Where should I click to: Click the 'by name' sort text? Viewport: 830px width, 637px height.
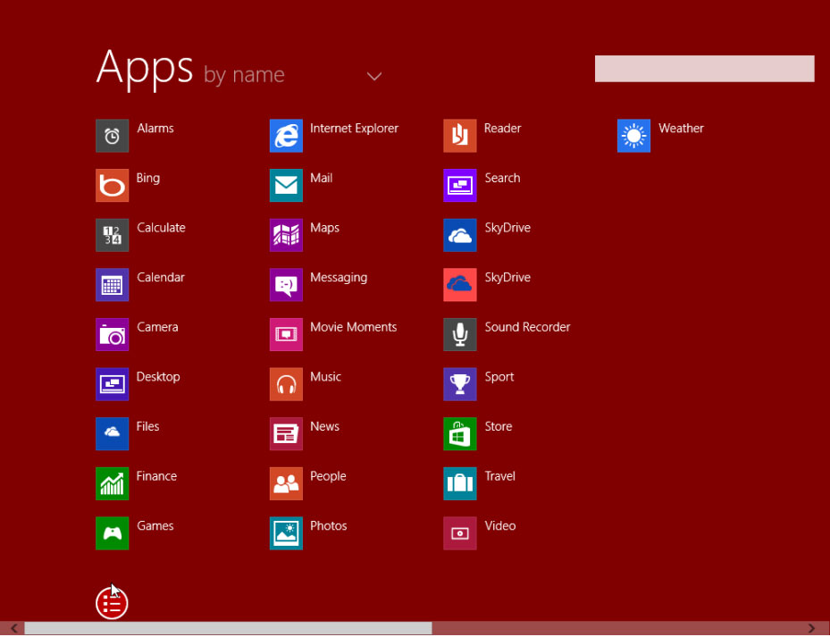coord(244,75)
